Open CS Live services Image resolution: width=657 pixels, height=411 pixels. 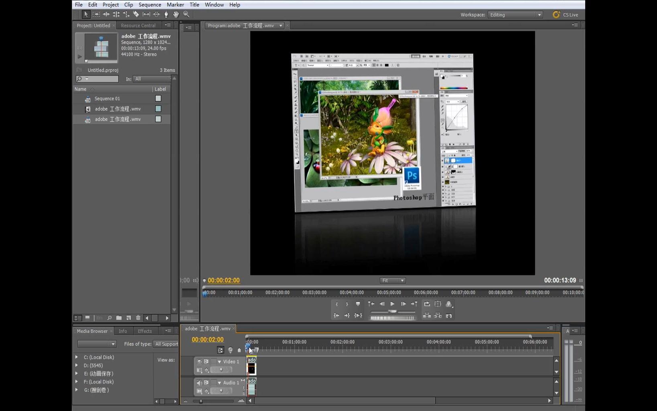(566, 15)
